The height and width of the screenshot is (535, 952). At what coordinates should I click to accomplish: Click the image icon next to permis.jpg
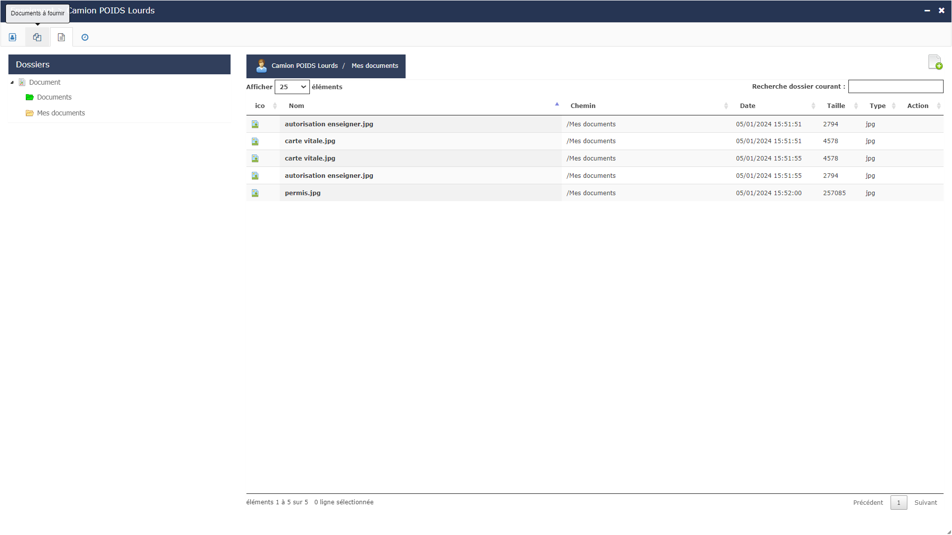click(x=255, y=193)
